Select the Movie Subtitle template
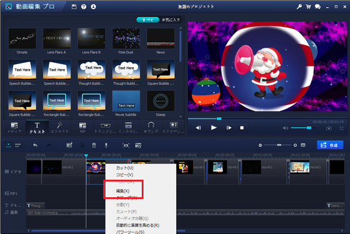The image size is (350, 234). click(126, 104)
